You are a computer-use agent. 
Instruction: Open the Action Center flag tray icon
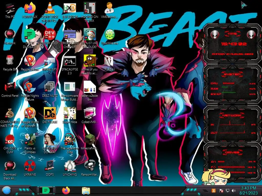[221, 190]
